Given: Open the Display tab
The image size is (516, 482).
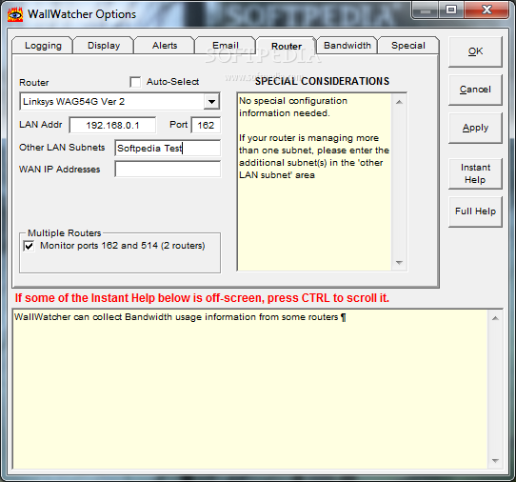Looking at the screenshot, I should pos(104,46).
